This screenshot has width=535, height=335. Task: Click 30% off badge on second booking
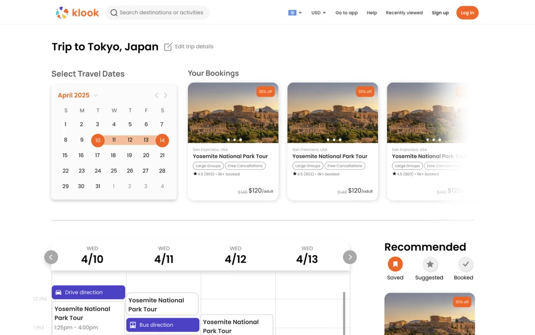coord(365,91)
